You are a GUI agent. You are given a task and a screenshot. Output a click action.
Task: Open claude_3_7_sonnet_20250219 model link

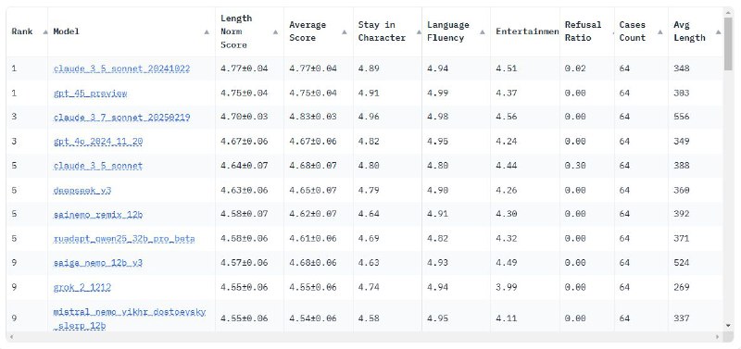click(122, 118)
